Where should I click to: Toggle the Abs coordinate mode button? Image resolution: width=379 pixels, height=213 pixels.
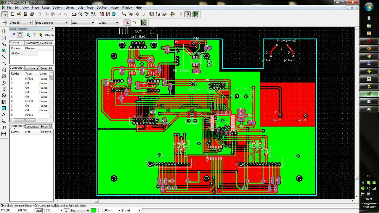38,211
